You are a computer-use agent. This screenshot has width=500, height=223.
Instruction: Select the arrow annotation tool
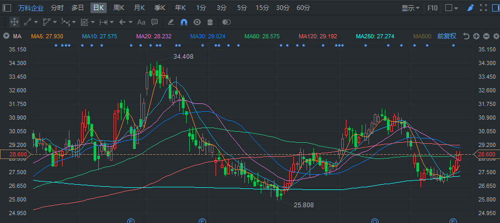pyautogui.click(x=123, y=22)
